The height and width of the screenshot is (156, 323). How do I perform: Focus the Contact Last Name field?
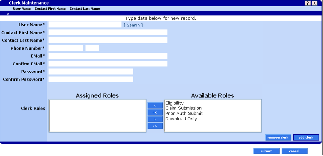(x=108, y=40)
